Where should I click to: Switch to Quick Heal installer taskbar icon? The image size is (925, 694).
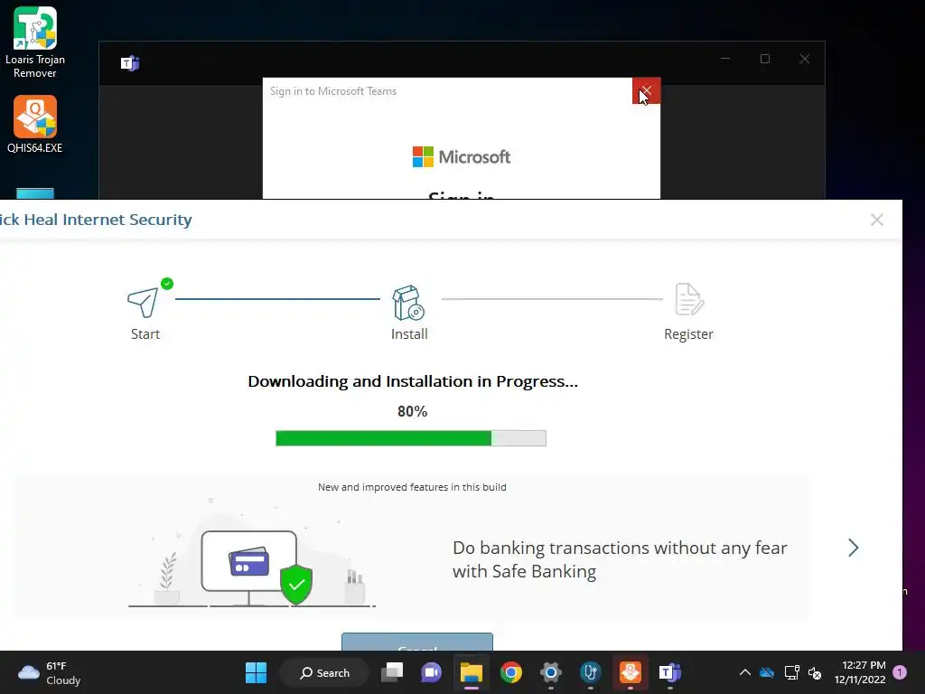point(630,672)
